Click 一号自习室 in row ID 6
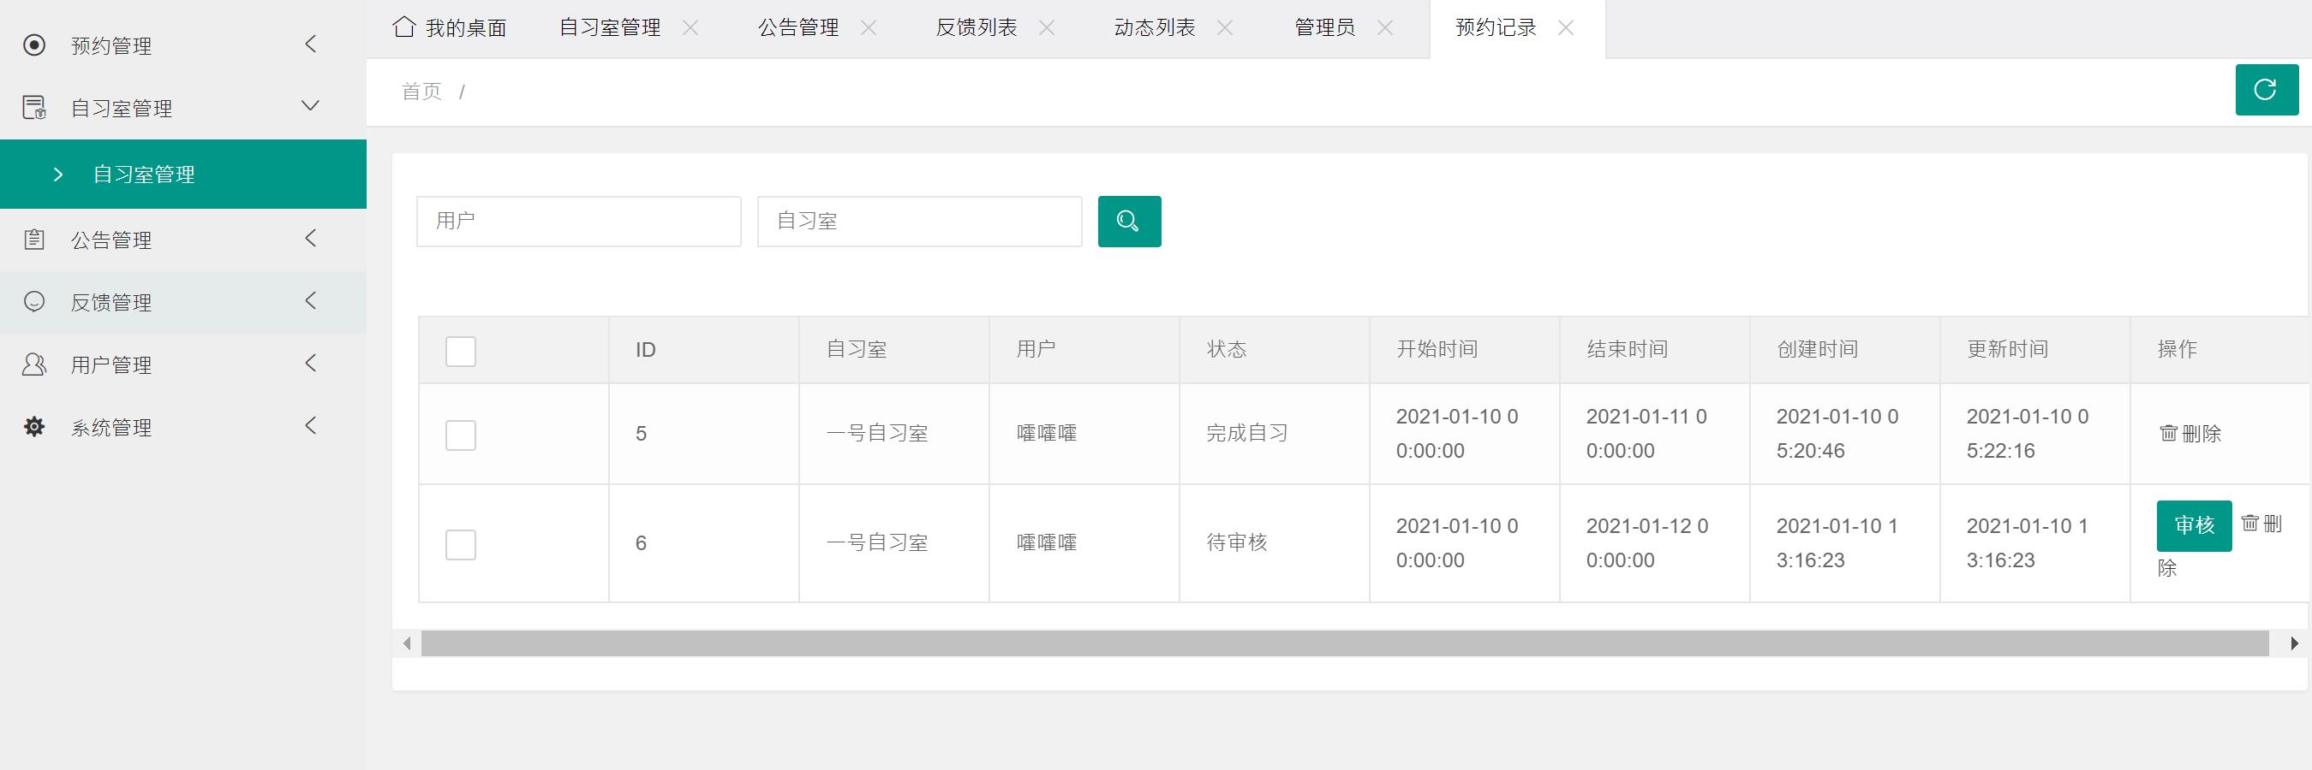2312x770 pixels. 877,543
